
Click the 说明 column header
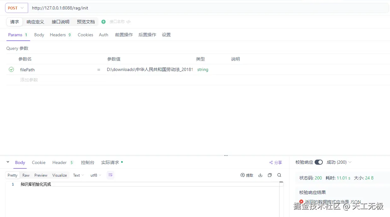[235, 59]
